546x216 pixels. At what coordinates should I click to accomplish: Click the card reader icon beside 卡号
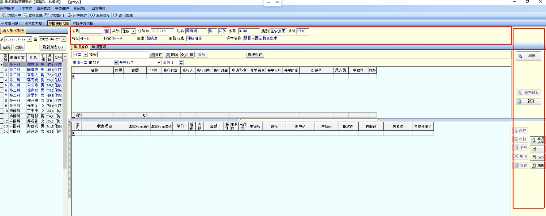107,31
